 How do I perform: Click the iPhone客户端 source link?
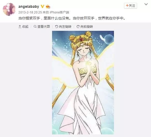(59, 12)
